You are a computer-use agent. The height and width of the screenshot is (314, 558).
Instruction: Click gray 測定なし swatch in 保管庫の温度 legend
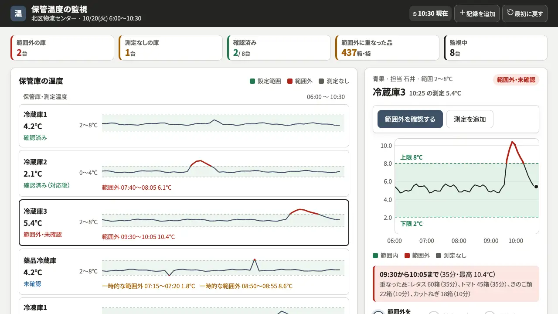coord(321,81)
